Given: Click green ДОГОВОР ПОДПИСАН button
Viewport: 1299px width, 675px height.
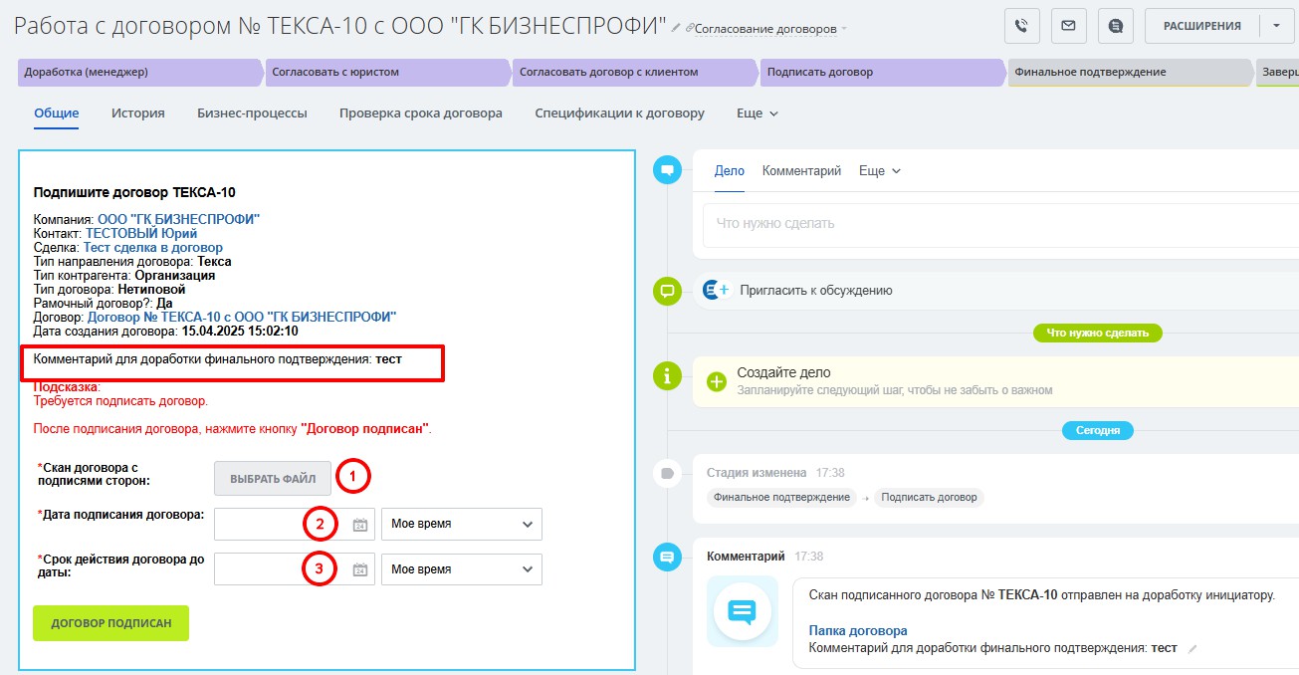Looking at the screenshot, I should pos(111,623).
